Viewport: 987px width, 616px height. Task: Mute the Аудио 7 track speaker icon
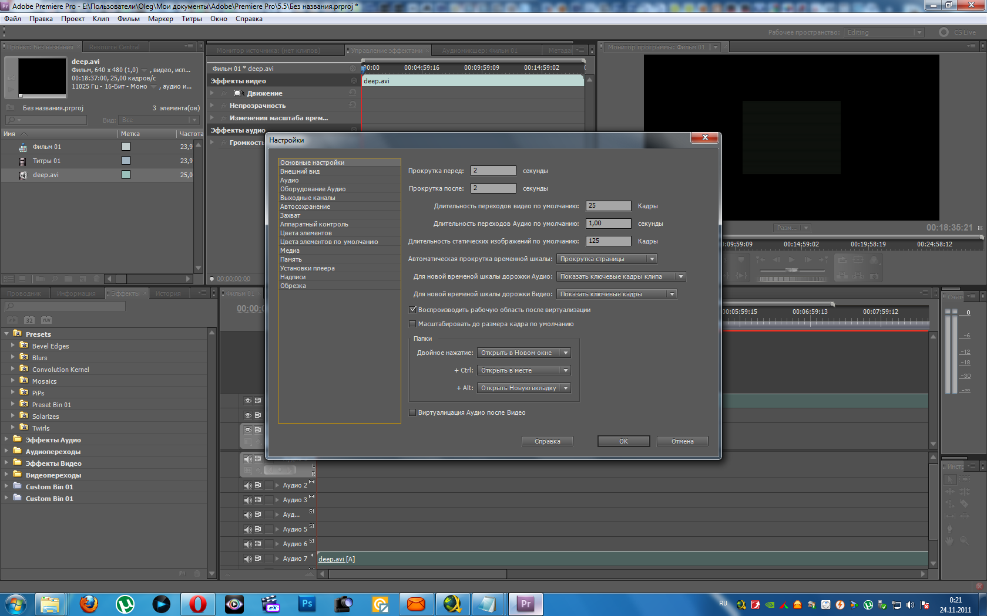tap(248, 559)
